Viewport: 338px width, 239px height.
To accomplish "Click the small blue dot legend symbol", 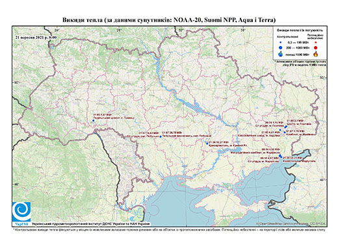I will [281, 42].
